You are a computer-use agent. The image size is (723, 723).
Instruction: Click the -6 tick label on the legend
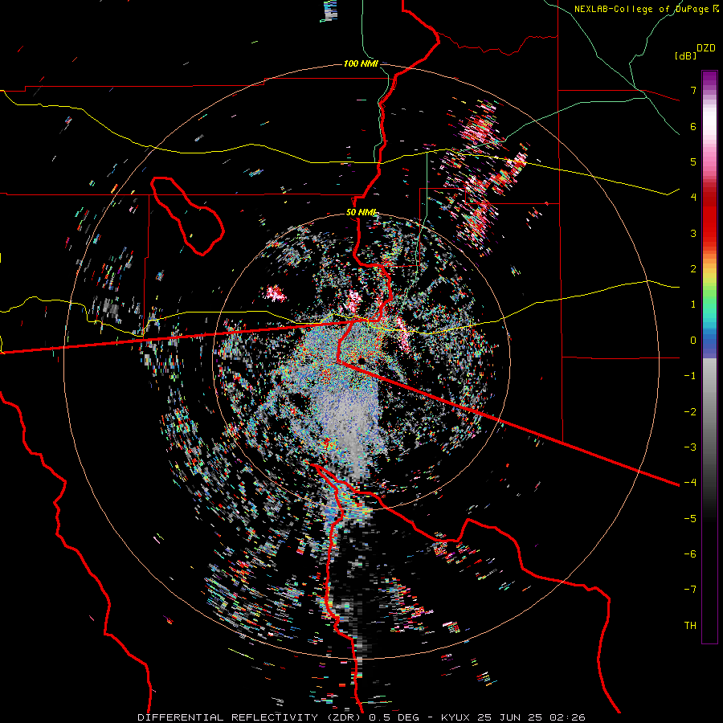[690, 553]
